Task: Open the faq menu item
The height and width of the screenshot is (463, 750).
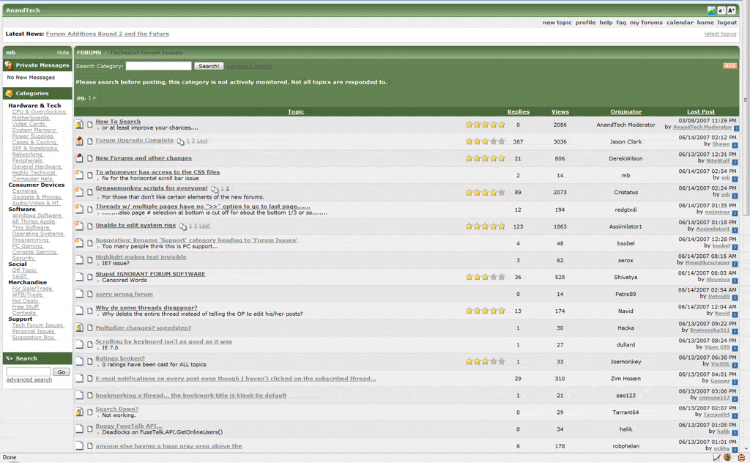Action: pyautogui.click(x=621, y=23)
